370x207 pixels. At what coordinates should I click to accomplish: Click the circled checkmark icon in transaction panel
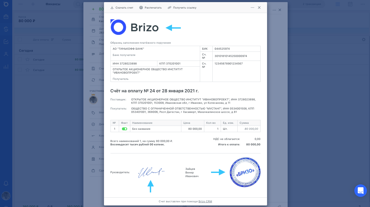[x=93, y=124]
